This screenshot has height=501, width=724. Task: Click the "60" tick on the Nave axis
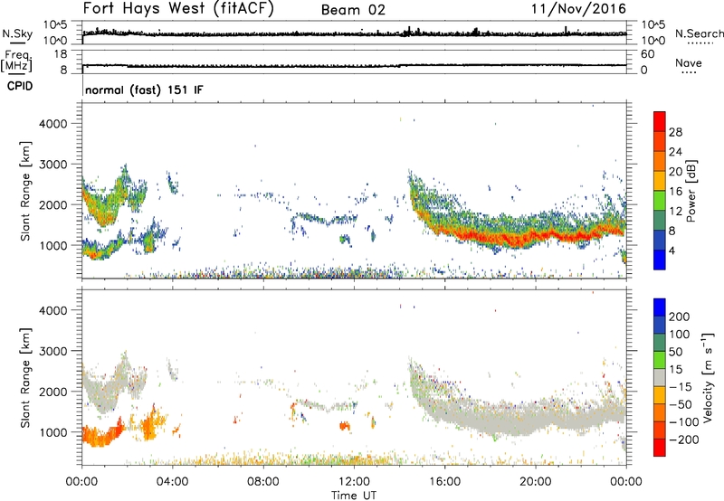[647, 54]
